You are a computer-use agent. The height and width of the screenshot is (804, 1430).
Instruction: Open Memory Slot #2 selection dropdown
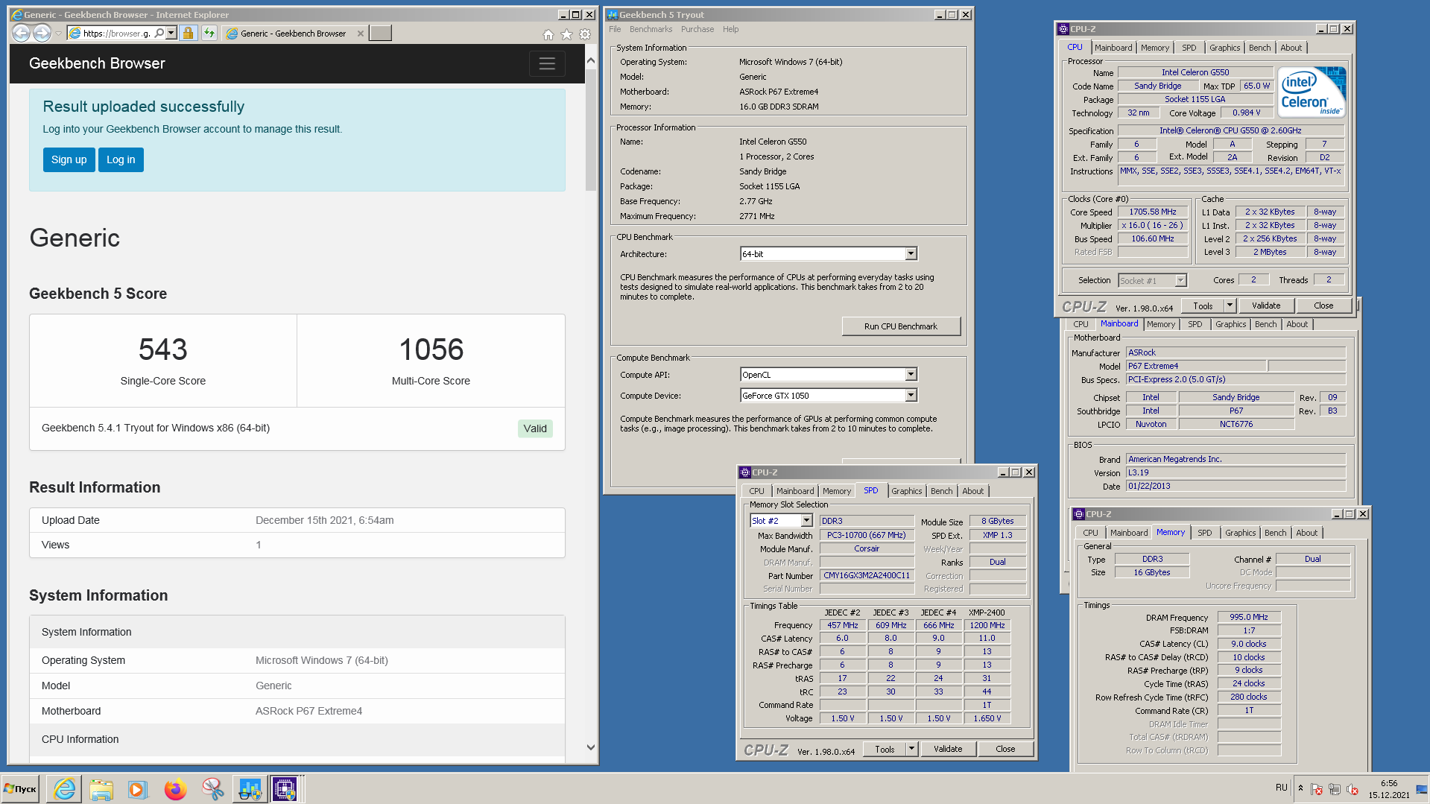(806, 521)
